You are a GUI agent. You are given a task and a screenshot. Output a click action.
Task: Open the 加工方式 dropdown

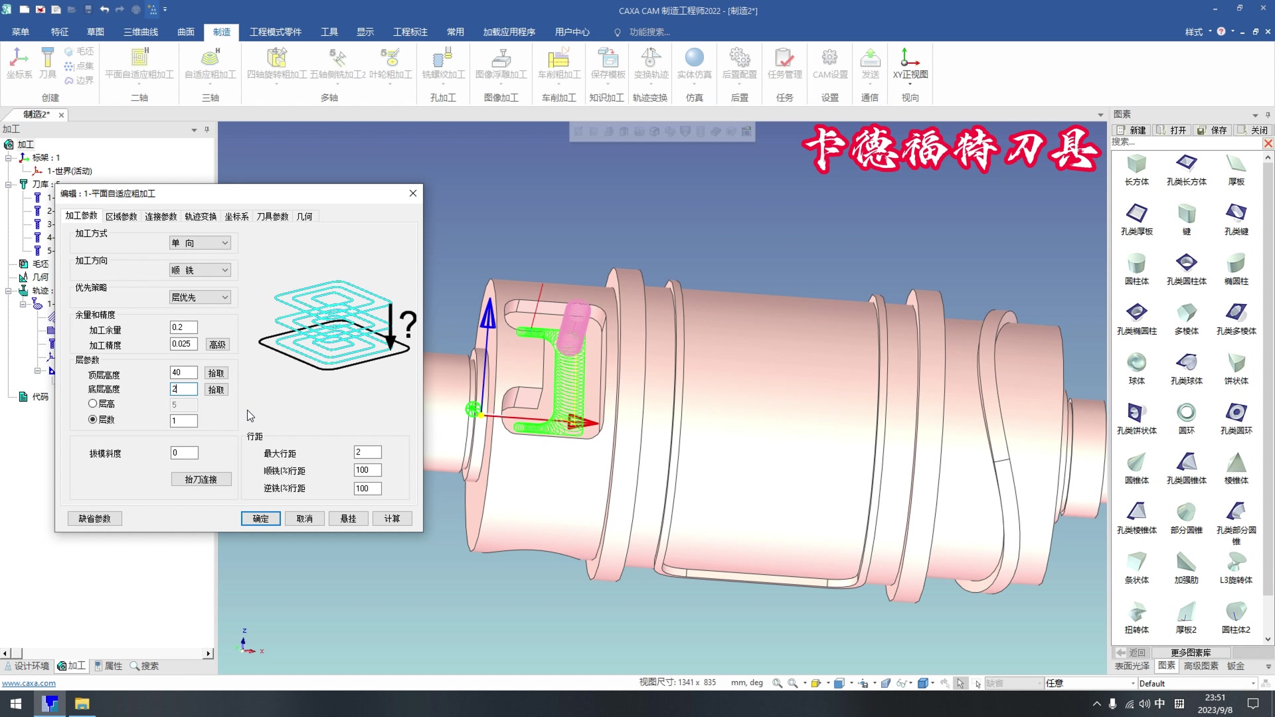pyautogui.click(x=200, y=243)
